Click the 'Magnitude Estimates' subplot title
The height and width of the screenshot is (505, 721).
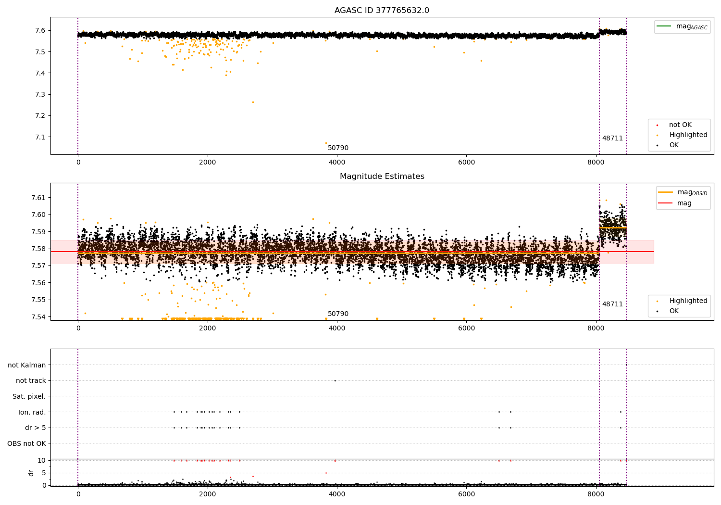click(382, 177)
